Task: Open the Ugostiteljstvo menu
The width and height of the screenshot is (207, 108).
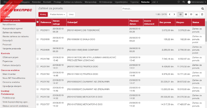Action: [121, 2]
